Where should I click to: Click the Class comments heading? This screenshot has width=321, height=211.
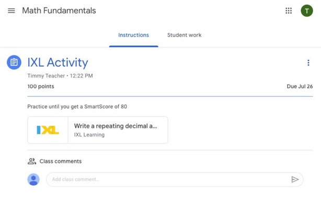(61, 161)
